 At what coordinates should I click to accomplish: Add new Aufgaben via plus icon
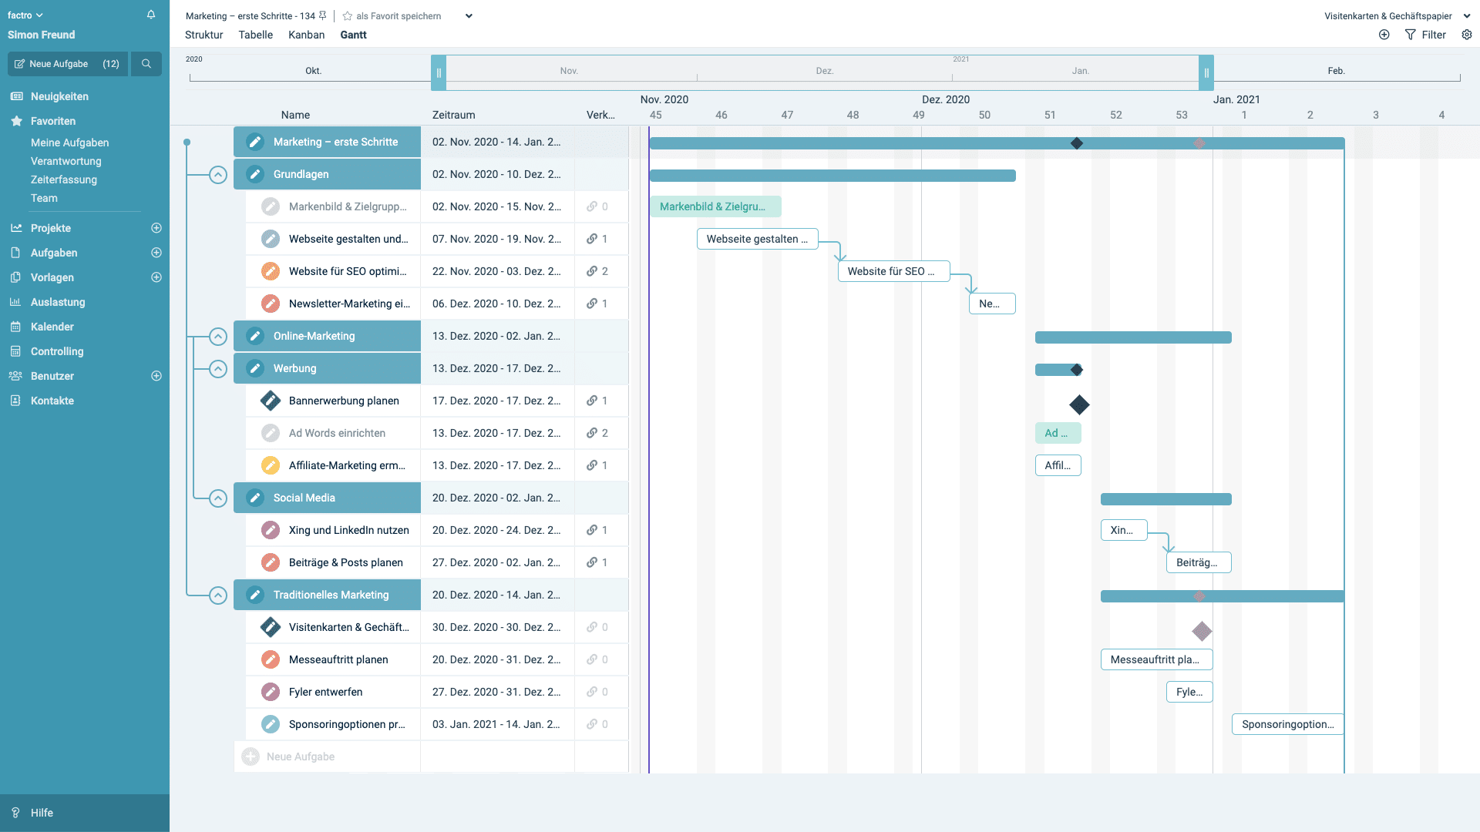tap(156, 253)
